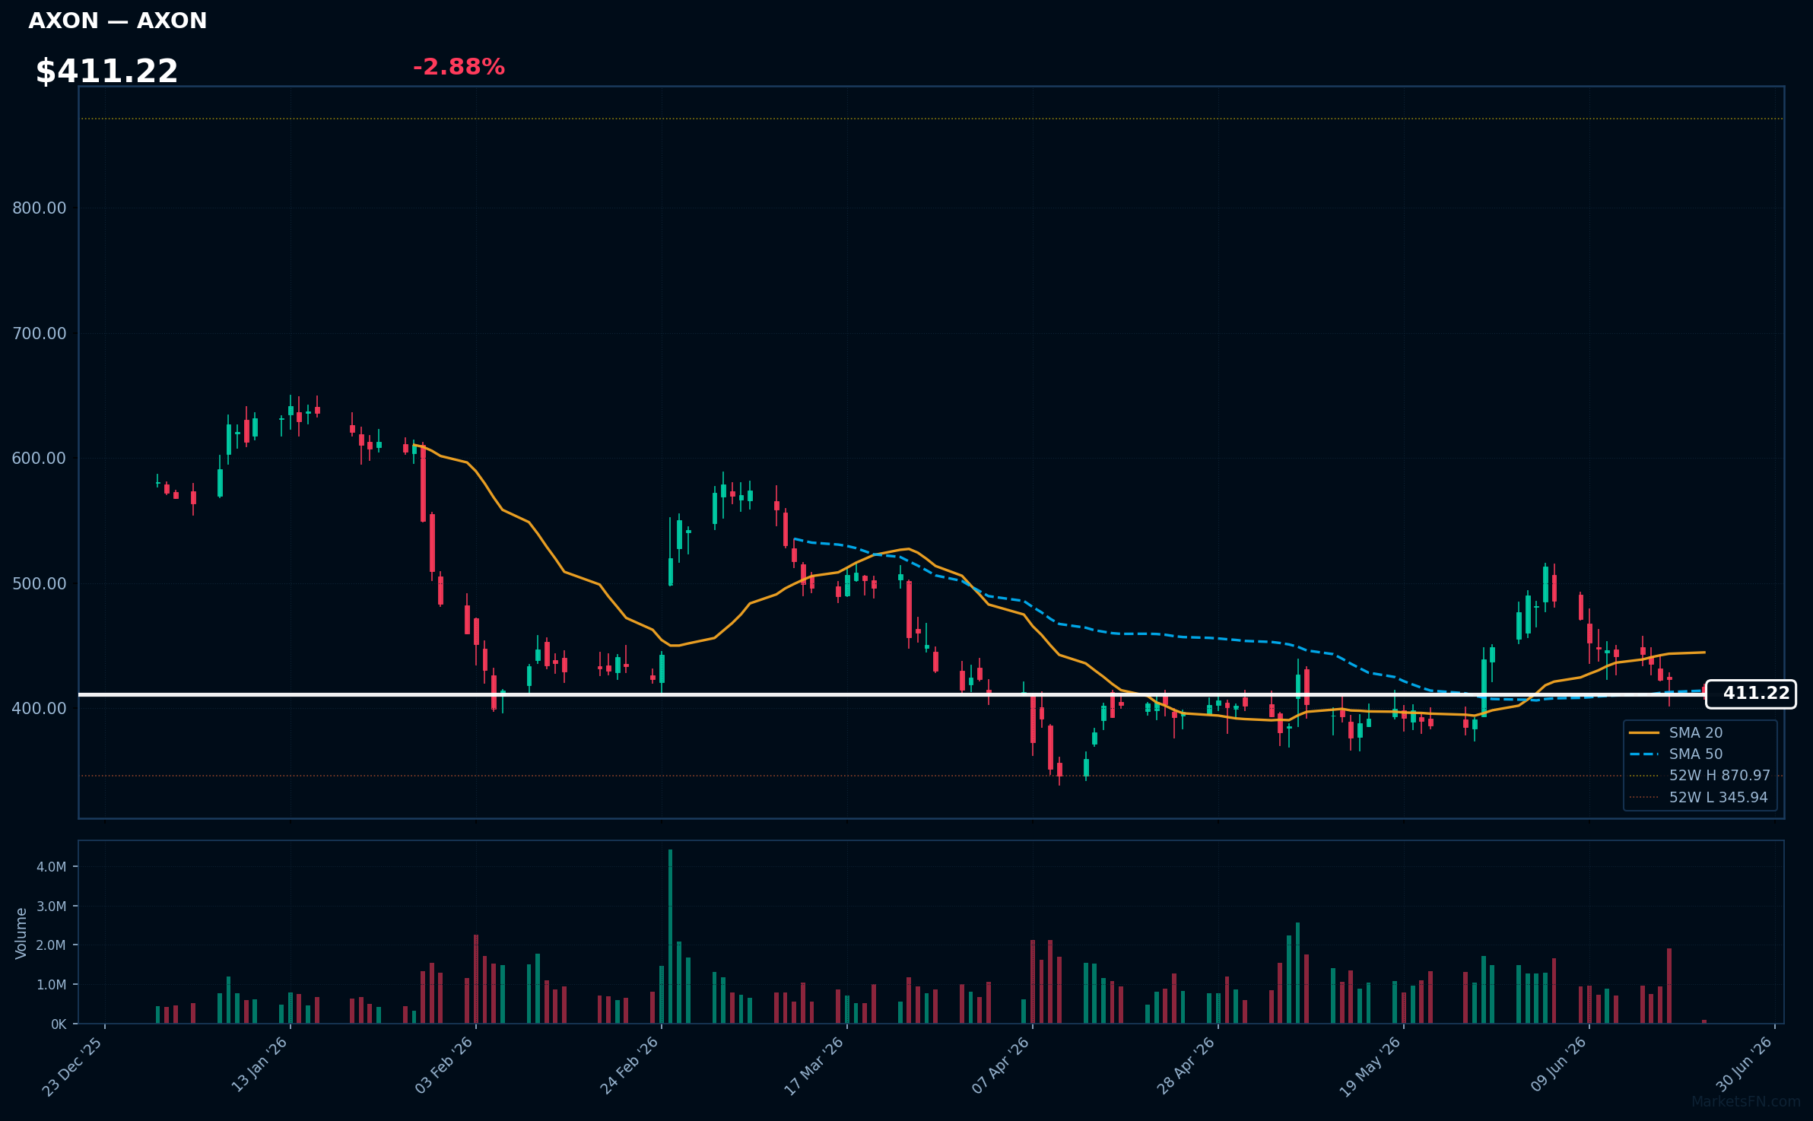Click the 13 Jan '26 date label

pyautogui.click(x=259, y=1065)
